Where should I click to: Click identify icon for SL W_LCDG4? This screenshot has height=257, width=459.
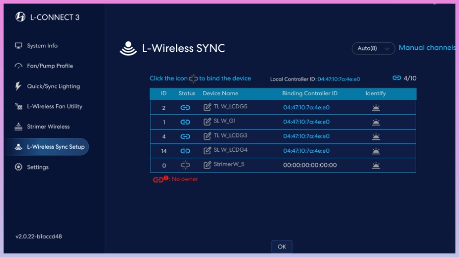pyautogui.click(x=376, y=151)
